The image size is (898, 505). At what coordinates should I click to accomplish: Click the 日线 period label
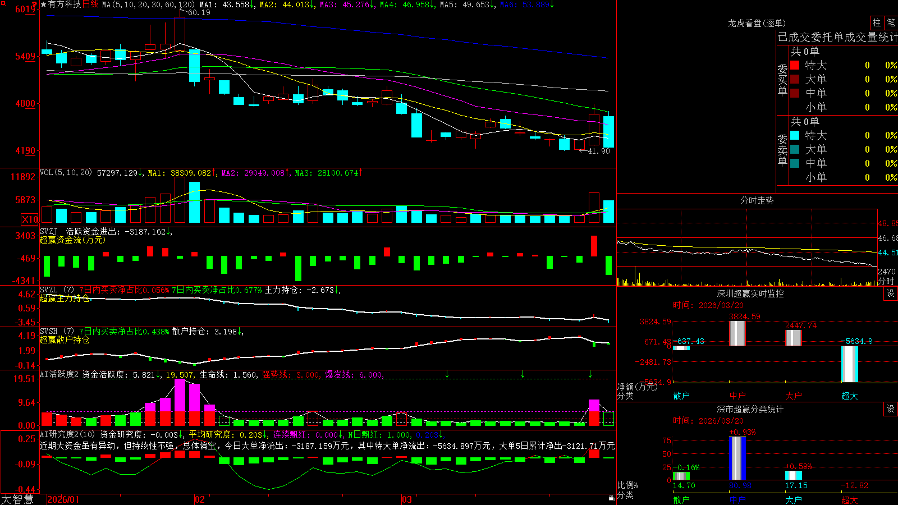[x=90, y=4]
